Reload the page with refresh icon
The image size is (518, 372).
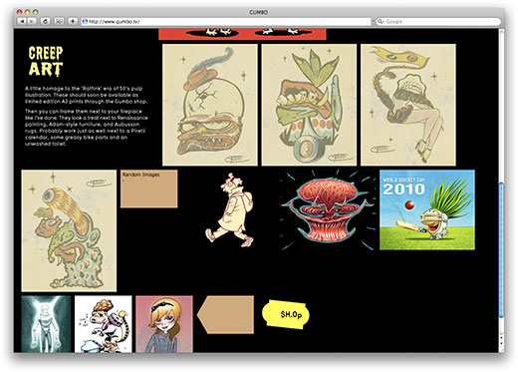tap(45, 22)
